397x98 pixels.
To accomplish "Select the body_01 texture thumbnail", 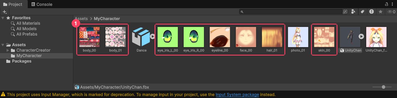I will [115, 37].
